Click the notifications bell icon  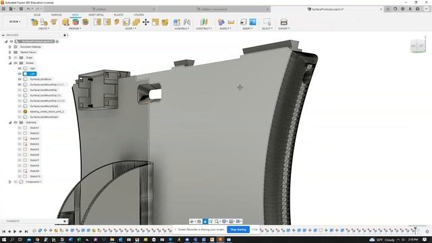(x=410, y=9)
